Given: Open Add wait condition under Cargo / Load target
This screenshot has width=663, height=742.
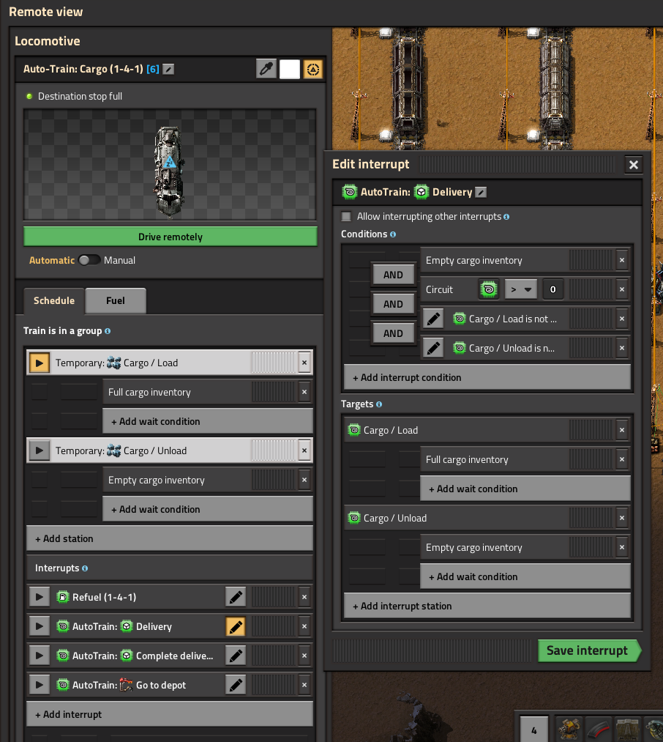Looking at the screenshot, I should [525, 489].
